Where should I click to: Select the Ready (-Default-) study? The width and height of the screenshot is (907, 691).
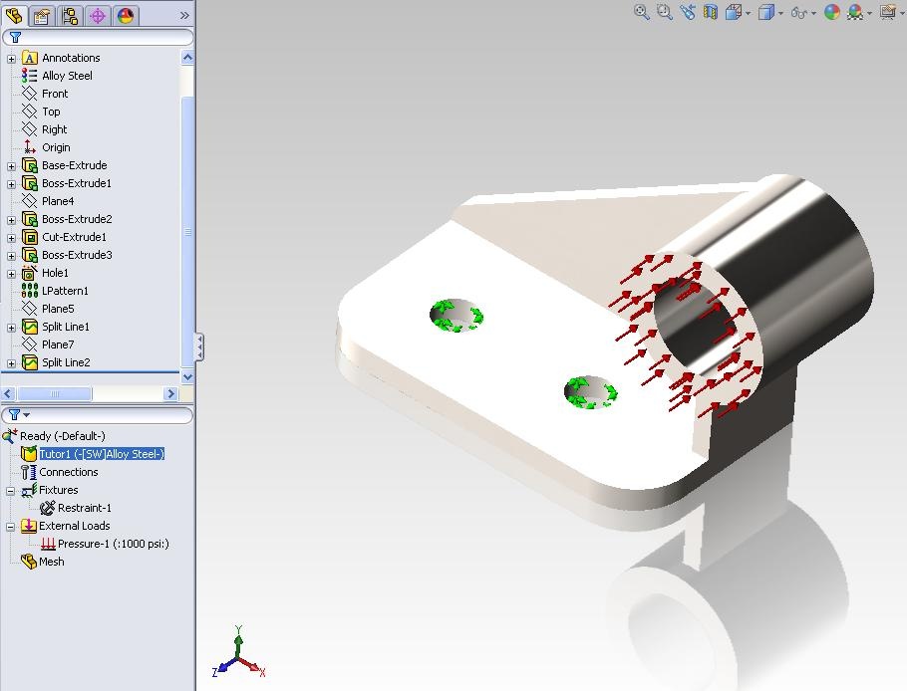[63, 436]
